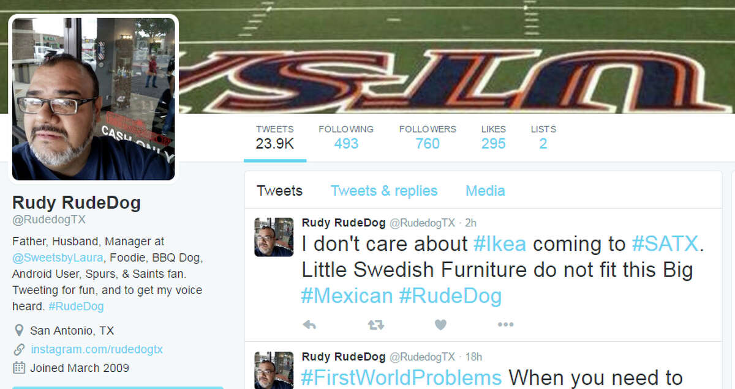The image size is (735, 389).
Task: Retweet the #Ikea tweet
Action: [x=375, y=325]
